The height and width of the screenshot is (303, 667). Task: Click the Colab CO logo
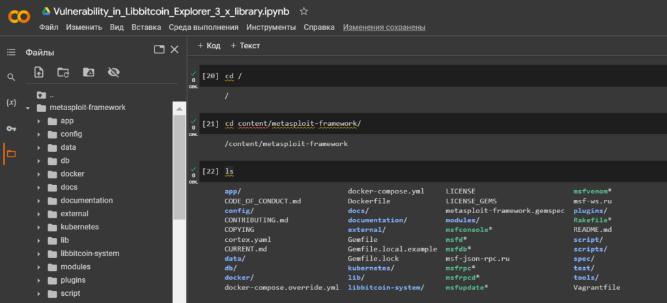click(19, 17)
